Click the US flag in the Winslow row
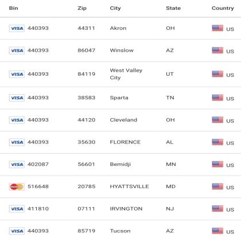This screenshot has width=241, height=241. (217, 50)
